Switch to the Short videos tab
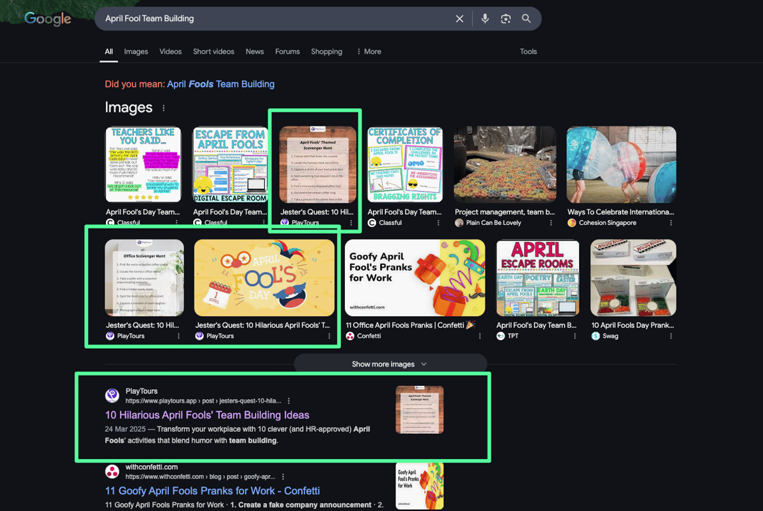 coord(214,51)
